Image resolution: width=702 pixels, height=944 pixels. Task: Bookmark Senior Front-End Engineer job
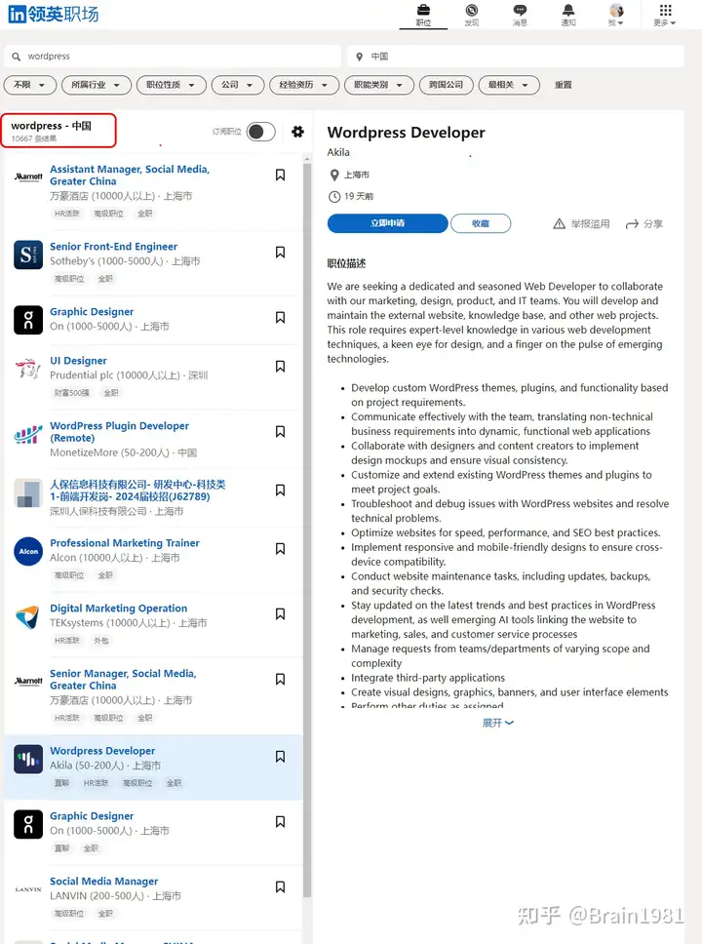(x=280, y=252)
